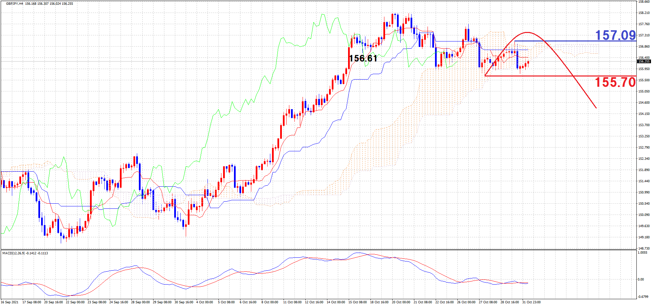
Task: Click the 149.180 price scale value
Action: point(644,237)
